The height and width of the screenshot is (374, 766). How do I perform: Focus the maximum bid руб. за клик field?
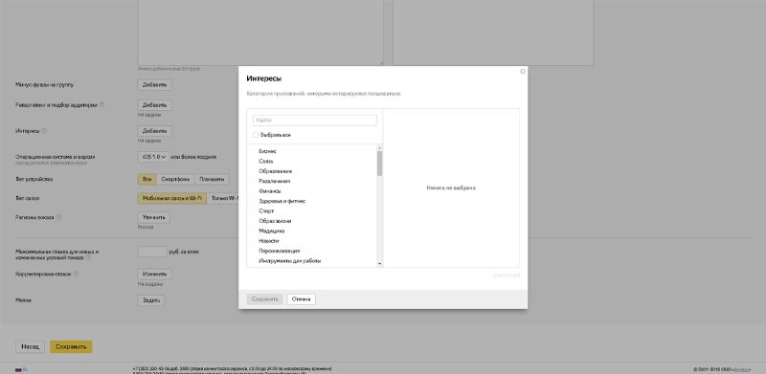[152, 252]
